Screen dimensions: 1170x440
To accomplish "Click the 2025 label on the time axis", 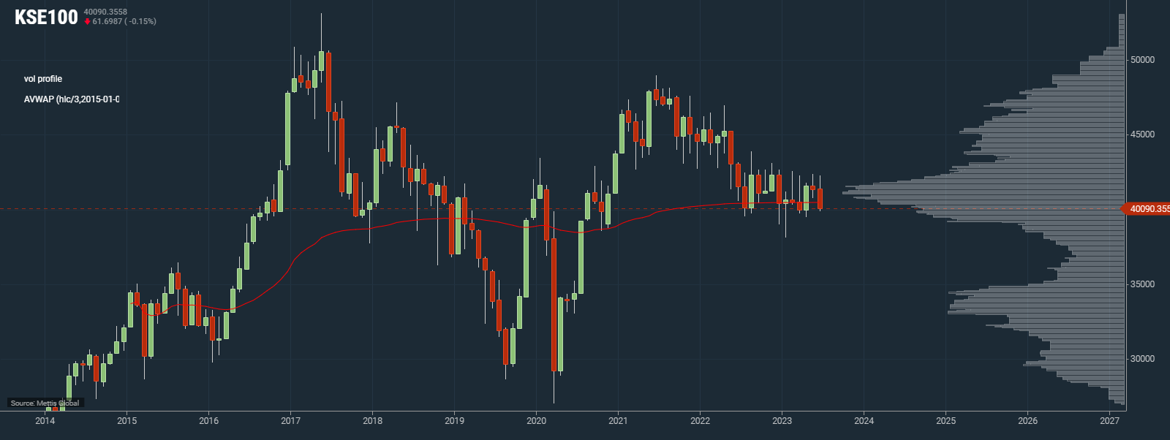I will (946, 420).
